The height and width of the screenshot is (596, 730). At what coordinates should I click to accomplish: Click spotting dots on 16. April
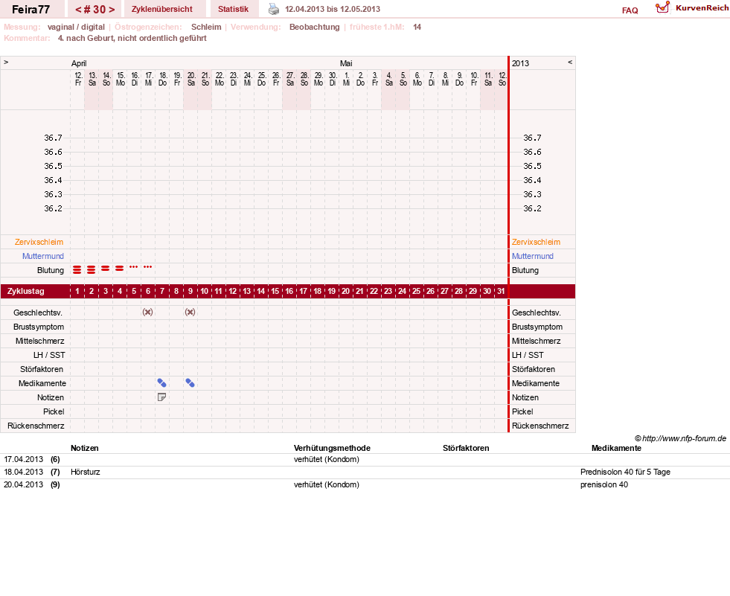point(134,267)
